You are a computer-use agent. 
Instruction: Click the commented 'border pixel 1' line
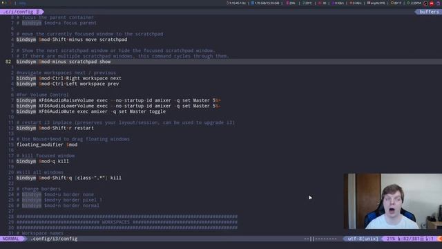coord(59,200)
